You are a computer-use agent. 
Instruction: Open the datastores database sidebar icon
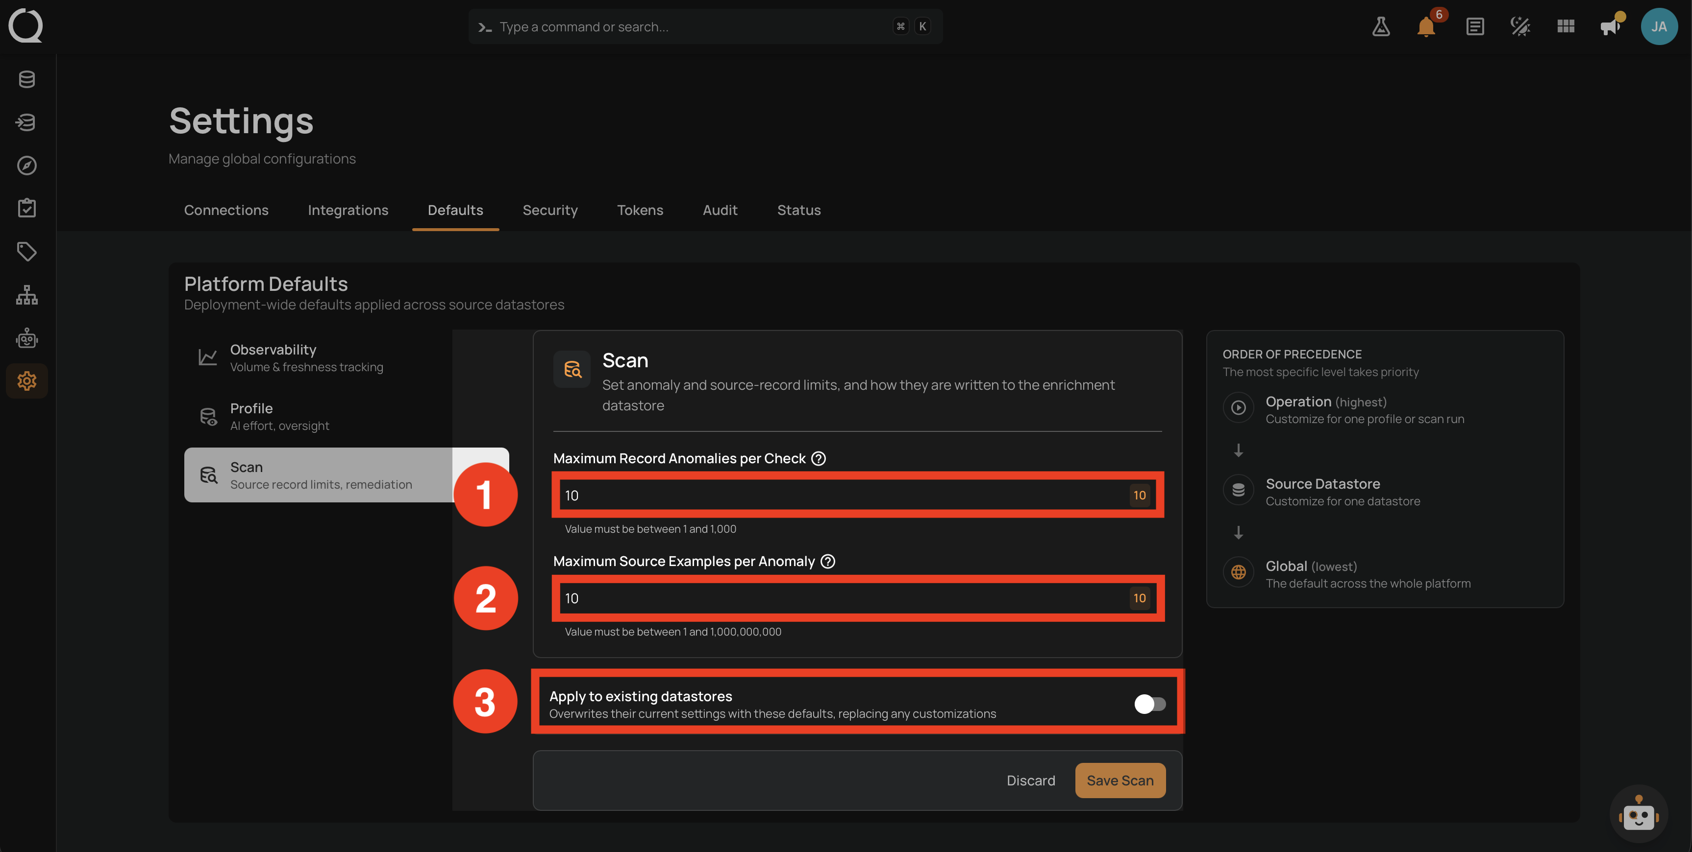(x=27, y=79)
